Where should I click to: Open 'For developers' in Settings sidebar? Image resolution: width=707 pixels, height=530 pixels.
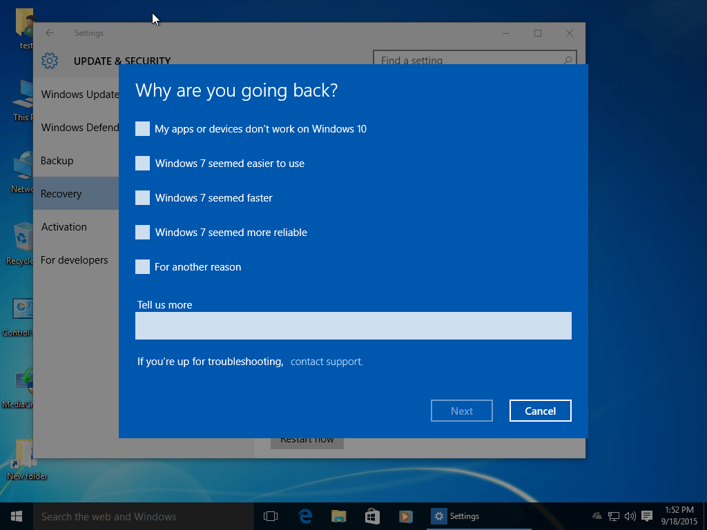tap(76, 260)
